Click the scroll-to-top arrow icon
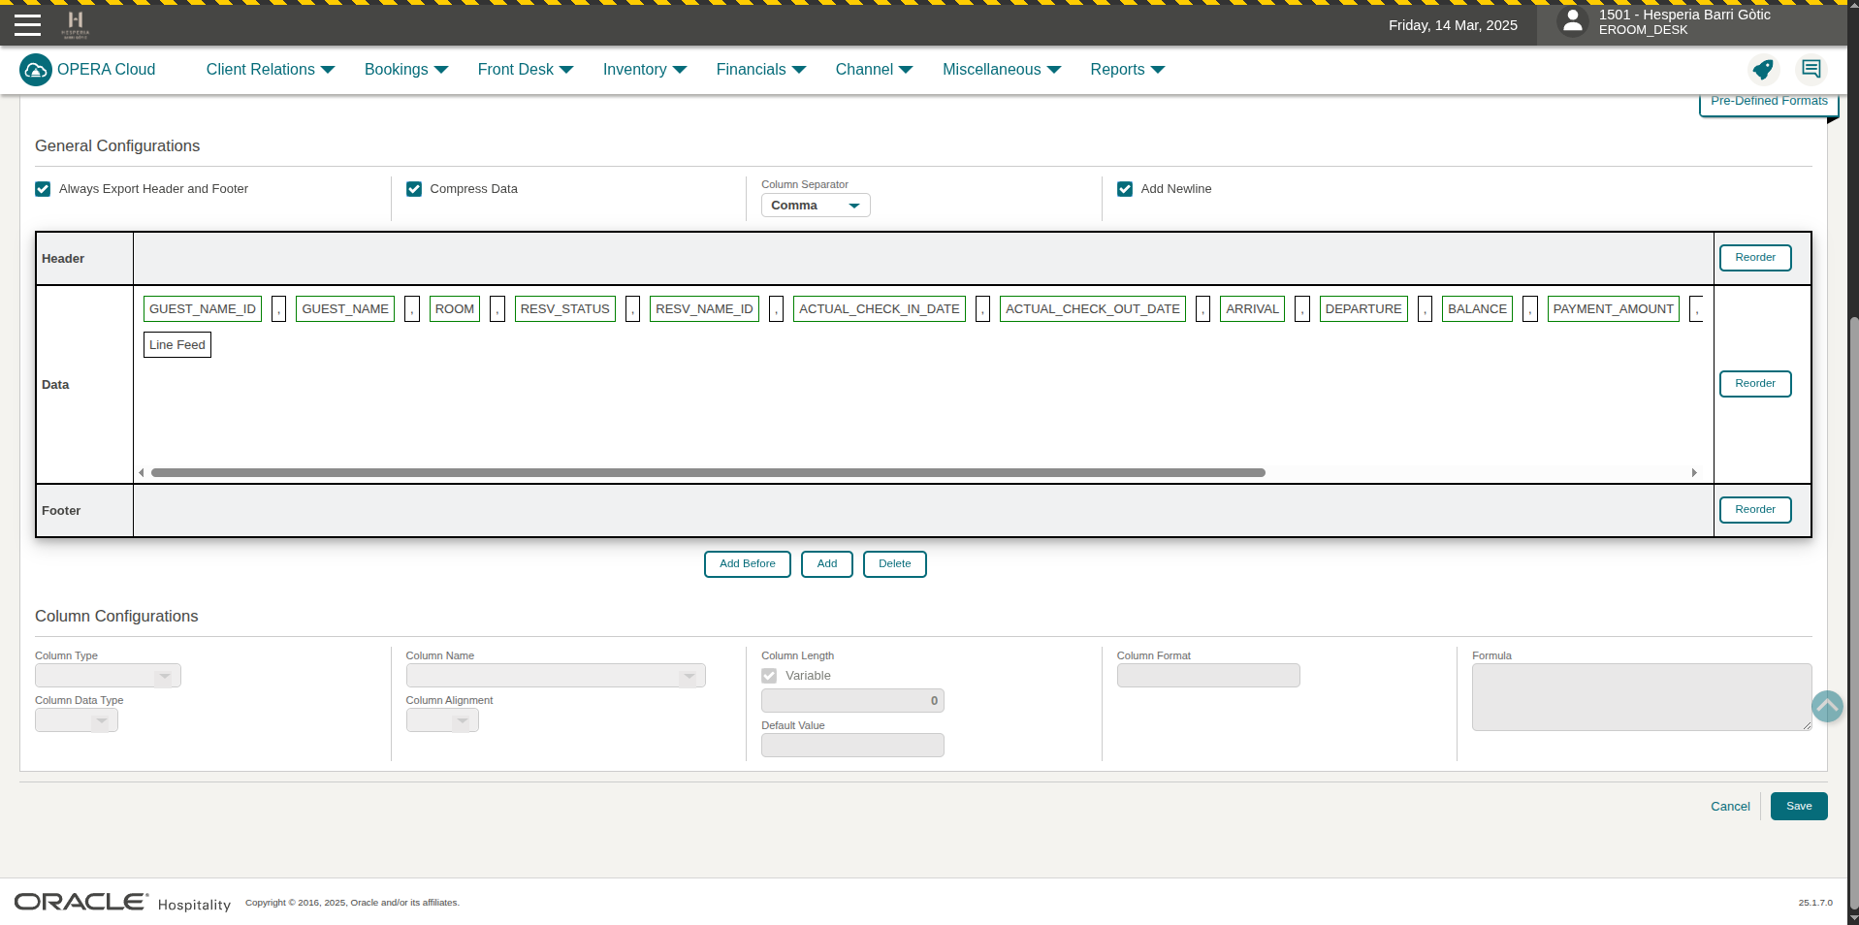Image resolution: width=1859 pixels, height=925 pixels. coord(1826,706)
